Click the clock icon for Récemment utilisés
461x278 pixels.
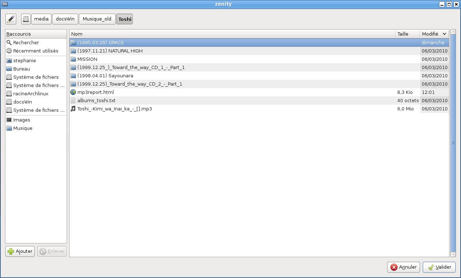click(9, 51)
